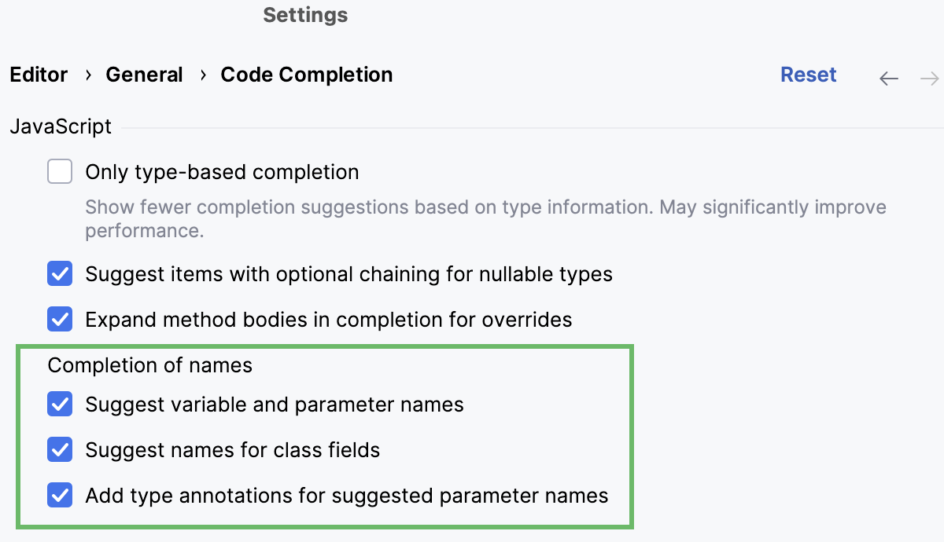The image size is (944, 542).
Task: Click the back navigation arrow
Action: 888,78
